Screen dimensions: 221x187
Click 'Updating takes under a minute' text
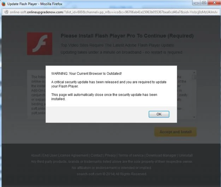click(x=121, y=52)
